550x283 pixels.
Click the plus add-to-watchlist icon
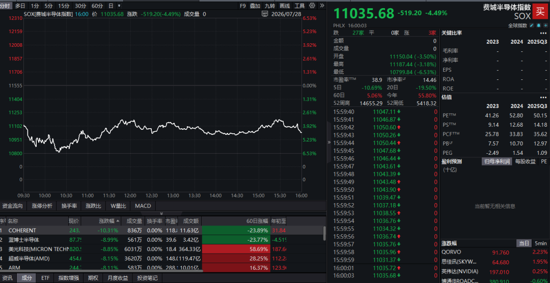(545, 25)
